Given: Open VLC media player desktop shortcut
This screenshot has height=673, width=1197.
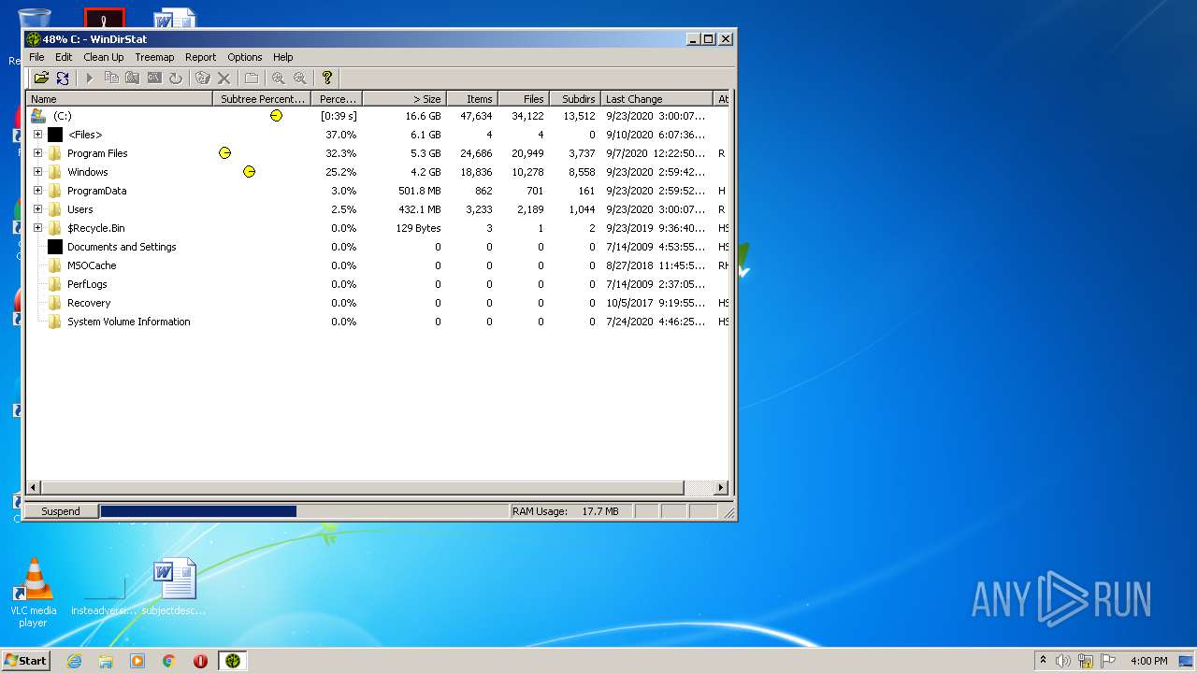Looking at the screenshot, I should point(34,594).
